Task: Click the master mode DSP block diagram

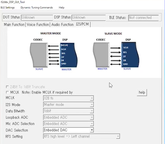Action: (69, 55)
